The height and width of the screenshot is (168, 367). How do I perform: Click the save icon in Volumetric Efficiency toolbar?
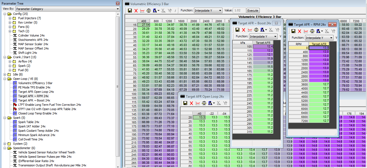click(130, 11)
